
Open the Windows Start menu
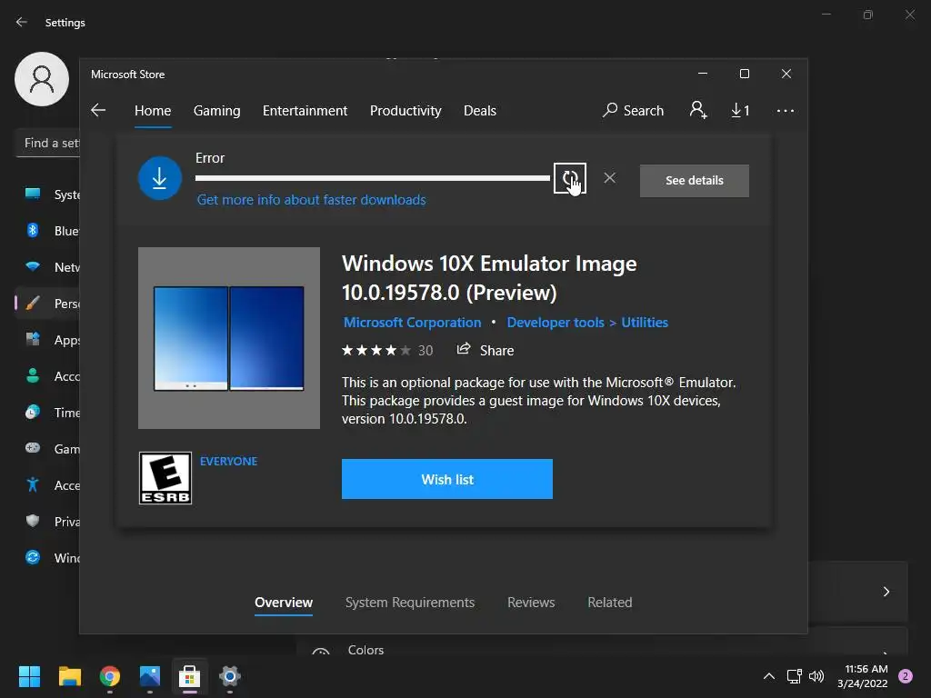29,676
